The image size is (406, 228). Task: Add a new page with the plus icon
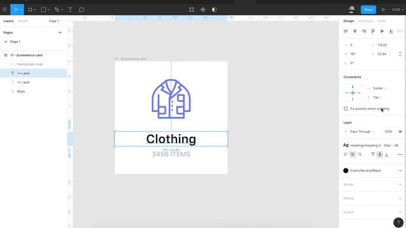(x=60, y=32)
